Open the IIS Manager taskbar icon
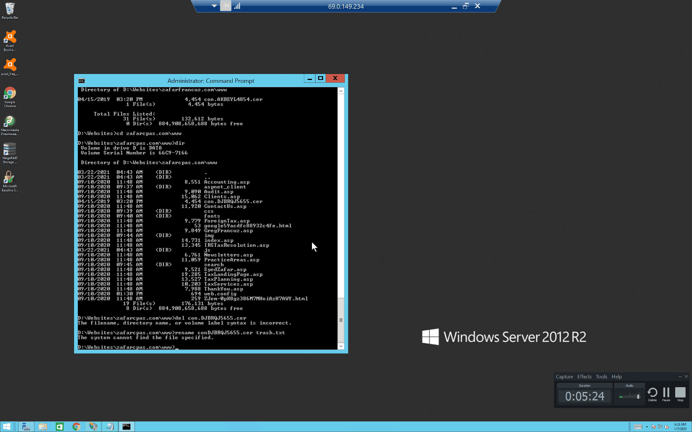 pos(93,427)
